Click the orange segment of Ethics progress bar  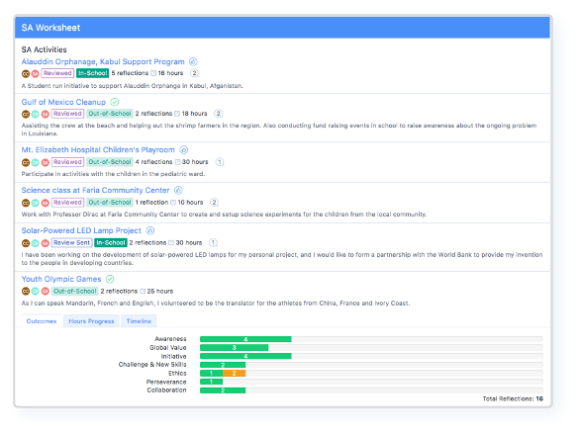pos(235,374)
